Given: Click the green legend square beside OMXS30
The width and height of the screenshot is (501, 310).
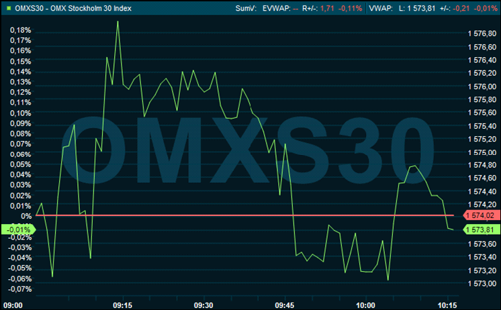Looking at the screenshot, I should (x=9, y=8).
